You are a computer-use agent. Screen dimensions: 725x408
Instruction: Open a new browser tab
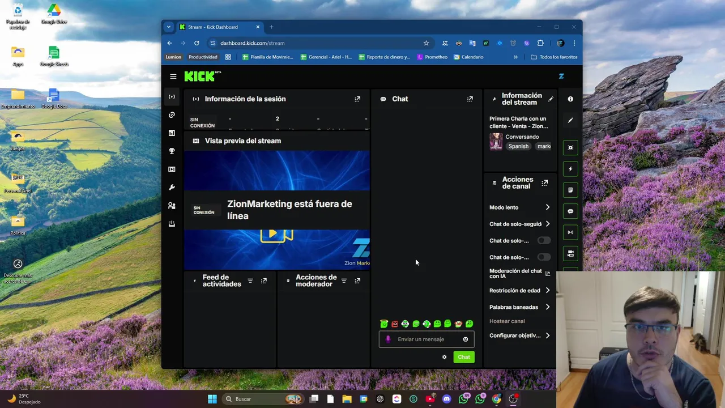271,27
